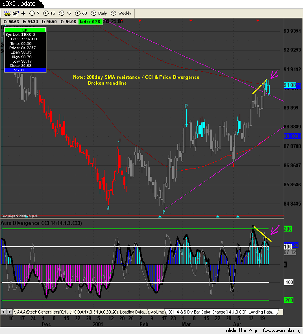Open the AAA\Stoch General.efs tab
The height and width of the screenshot is (334, 303).
click(81, 312)
